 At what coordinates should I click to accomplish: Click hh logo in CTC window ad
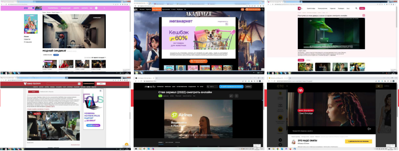pyautogui.click(x=300, y=91)
